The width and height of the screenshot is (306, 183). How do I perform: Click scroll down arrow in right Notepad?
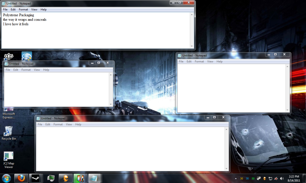click(287, 110)
